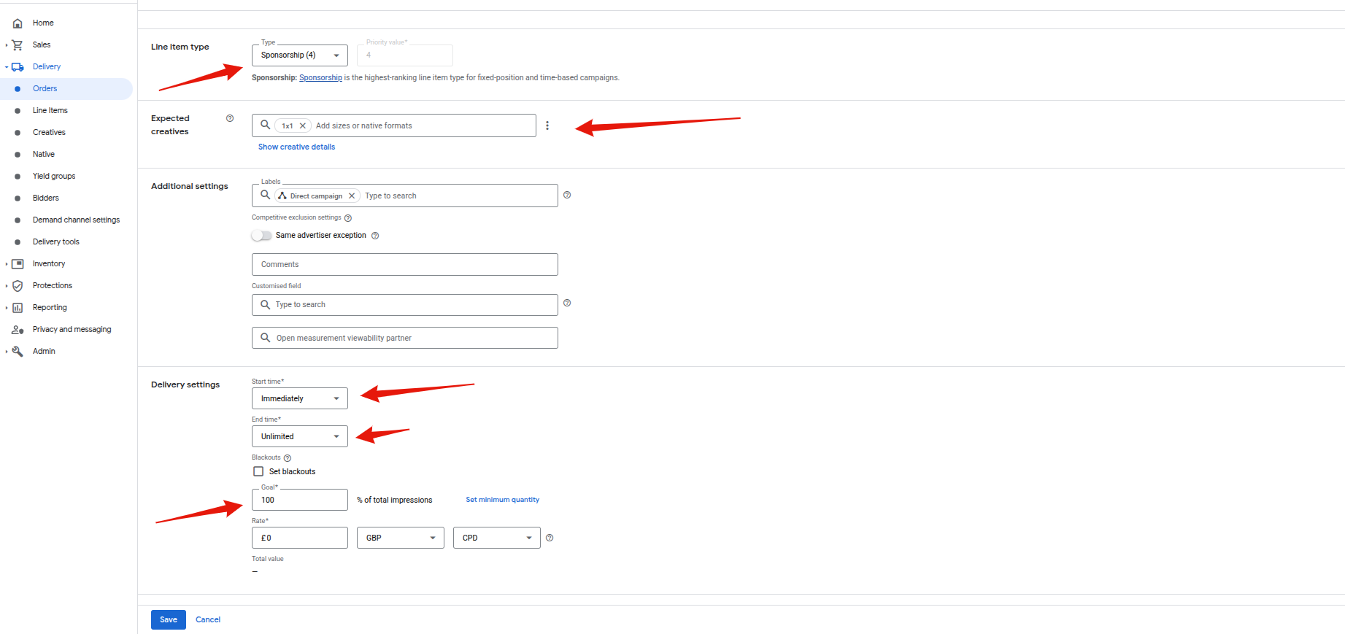The height and width of the screenshot is (634, 1345).
Task: Click the Inventory icon in sidebar
Action: (x=18, y=264)
